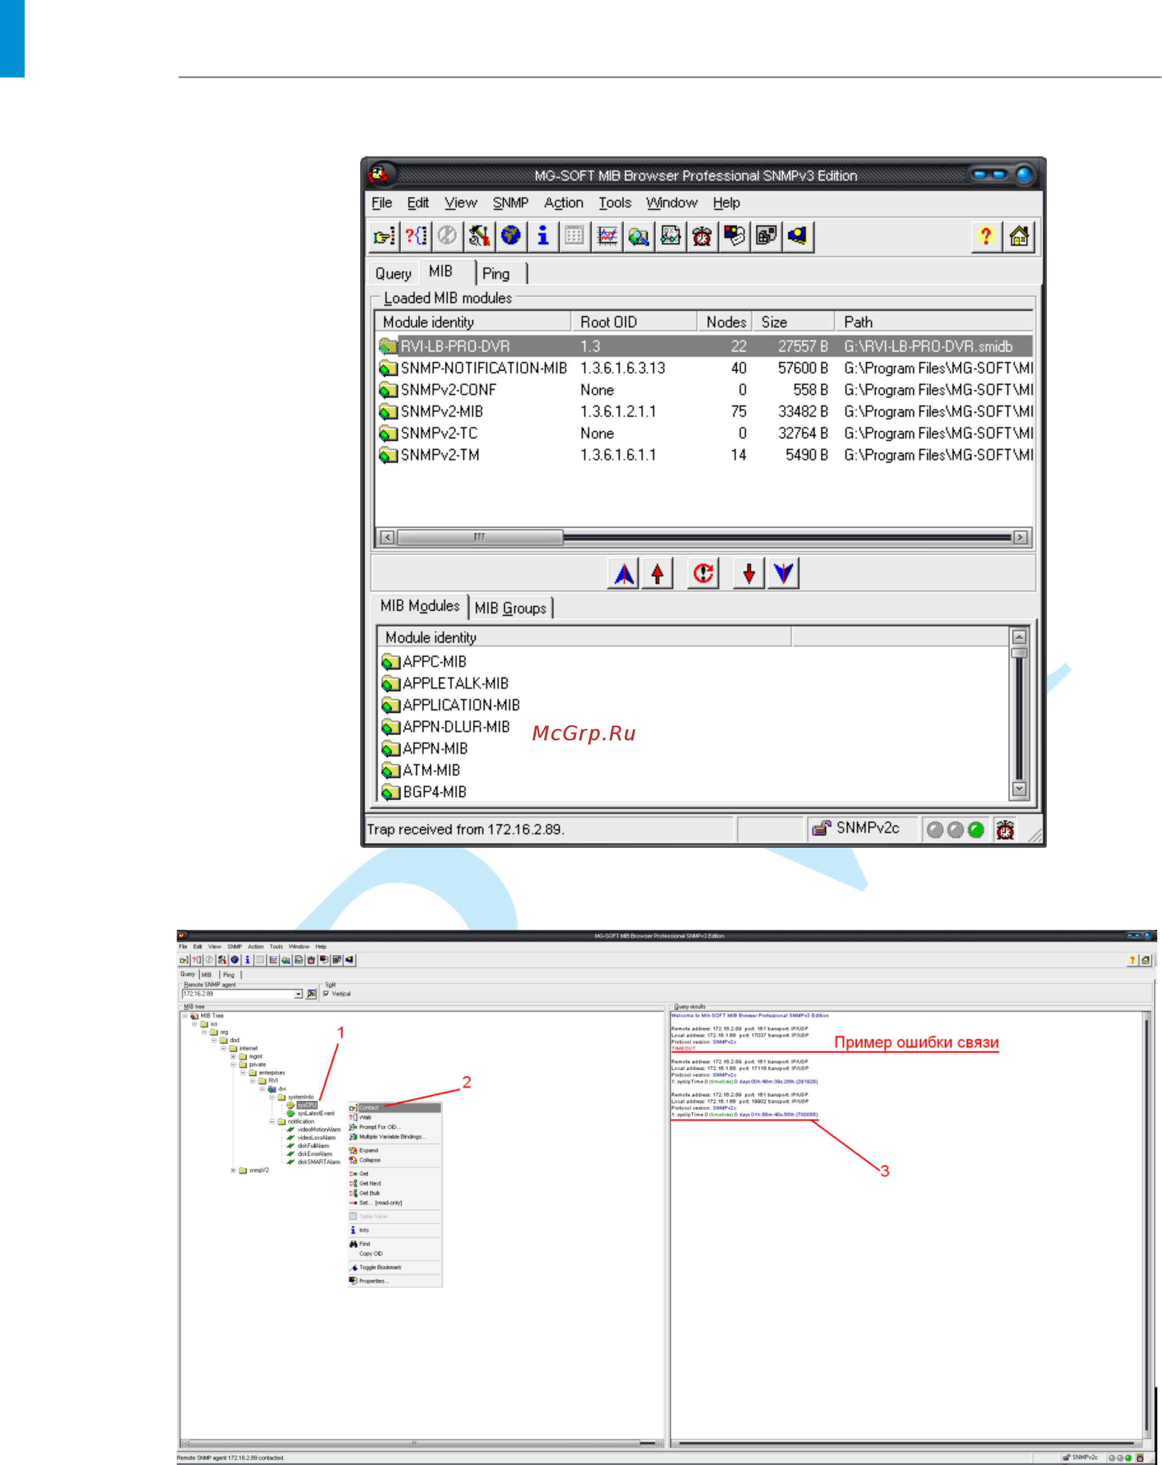The width and height of the screenshot is (1162, 1465).
Task: Click the sysLatestEvent green node icon in the MIB tree
Action: [x=291, y=1114]
